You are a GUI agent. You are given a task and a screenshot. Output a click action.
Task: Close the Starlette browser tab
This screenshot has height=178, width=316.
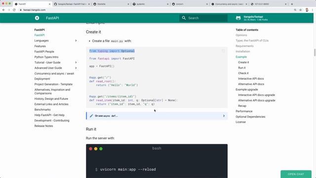point(128,4)
